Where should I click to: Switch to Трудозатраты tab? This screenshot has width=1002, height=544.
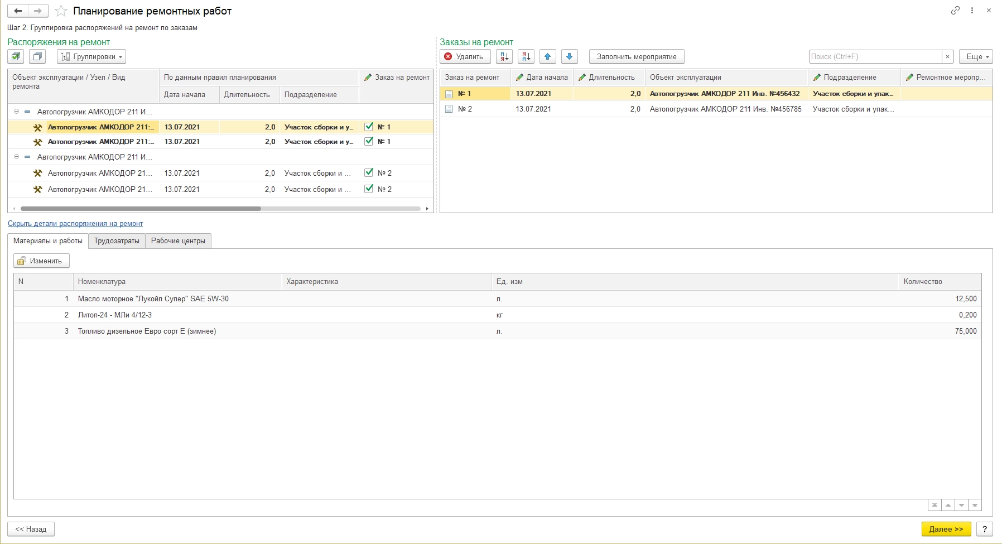coord(117,241)
